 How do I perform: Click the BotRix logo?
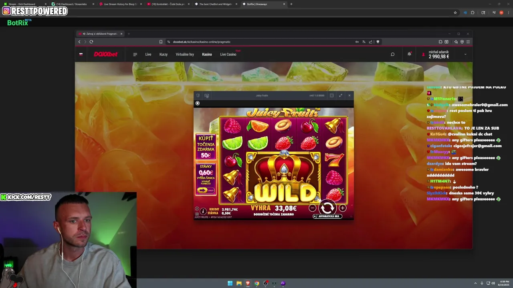click(x=19, y=22)
